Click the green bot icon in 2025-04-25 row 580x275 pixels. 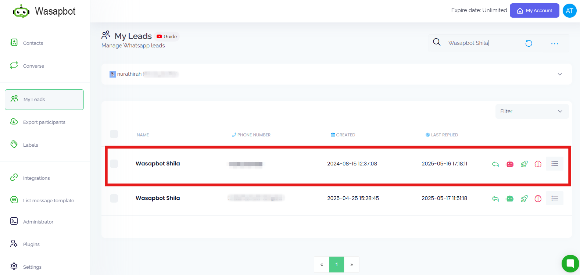coord(510,199)
